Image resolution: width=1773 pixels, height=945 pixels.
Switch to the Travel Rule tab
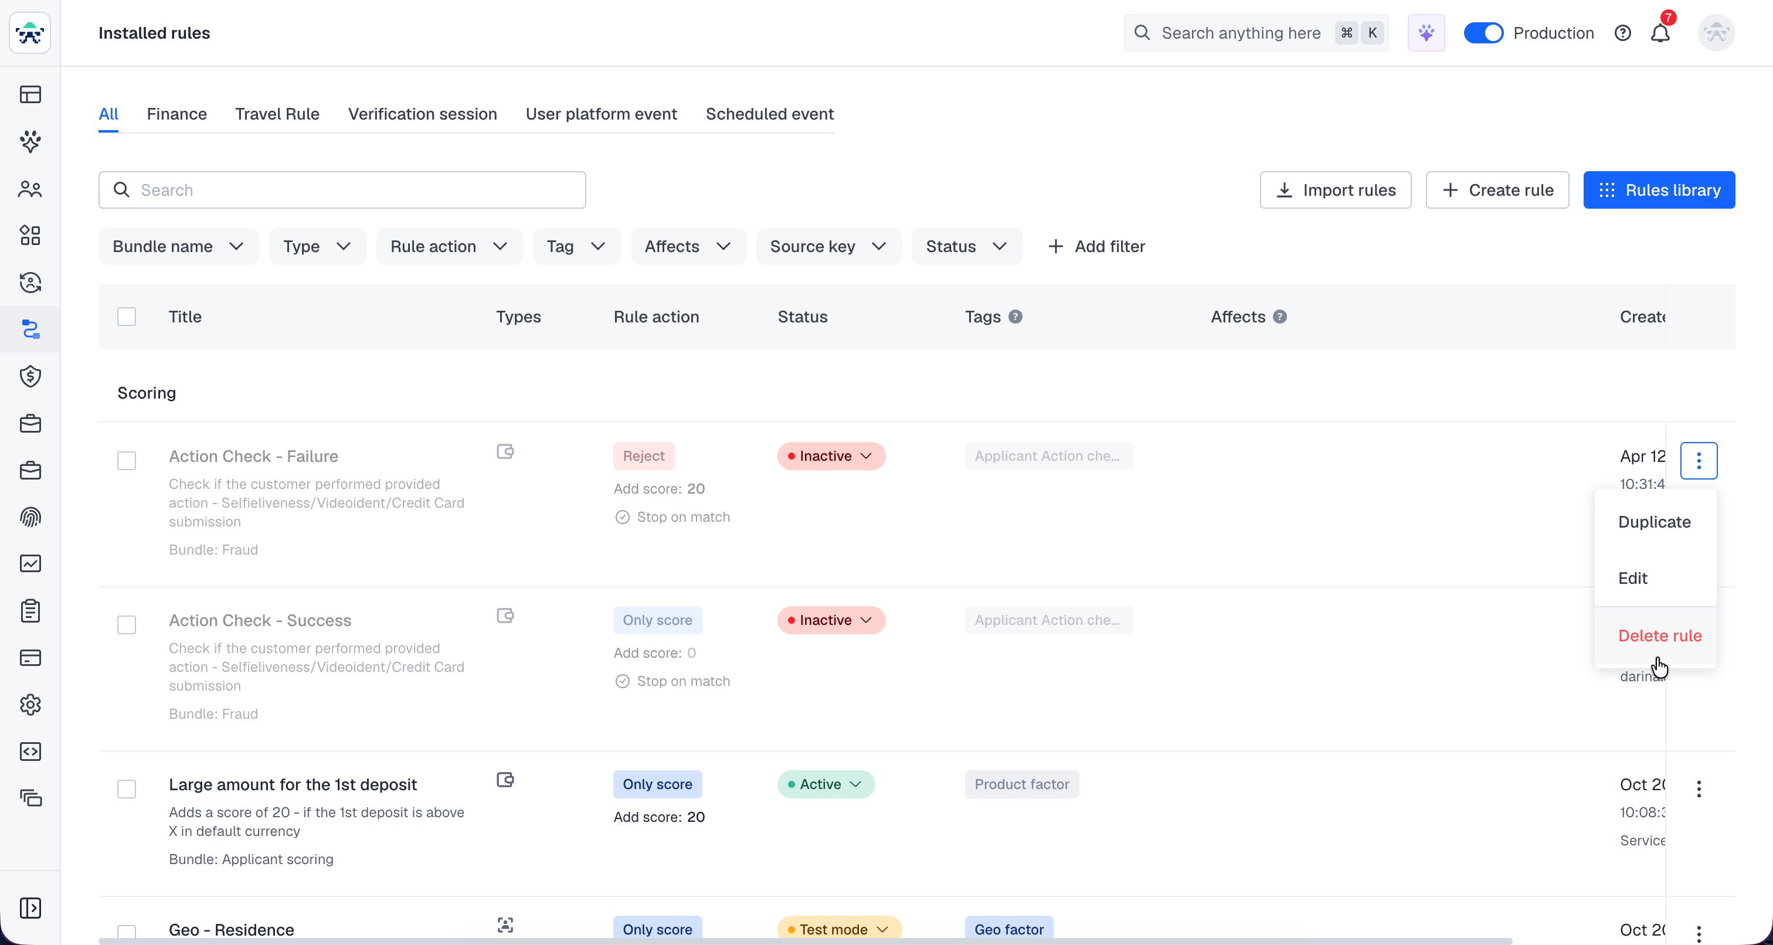[277, 114]
